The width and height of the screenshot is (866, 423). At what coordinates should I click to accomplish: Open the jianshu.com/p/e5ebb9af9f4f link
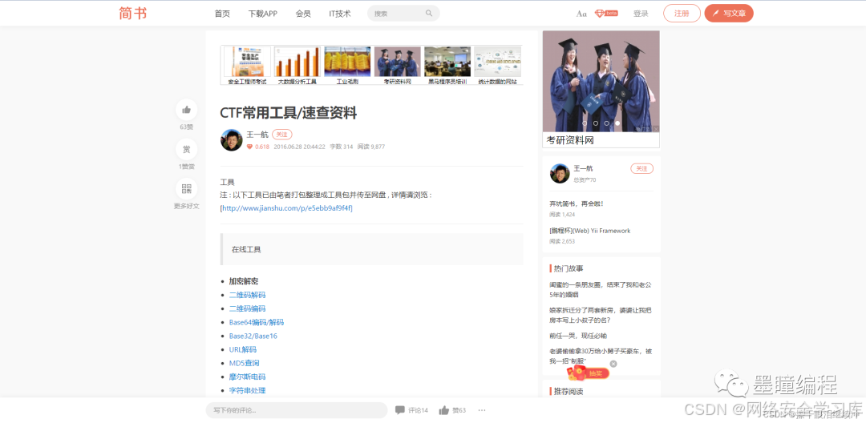(287, 208)
